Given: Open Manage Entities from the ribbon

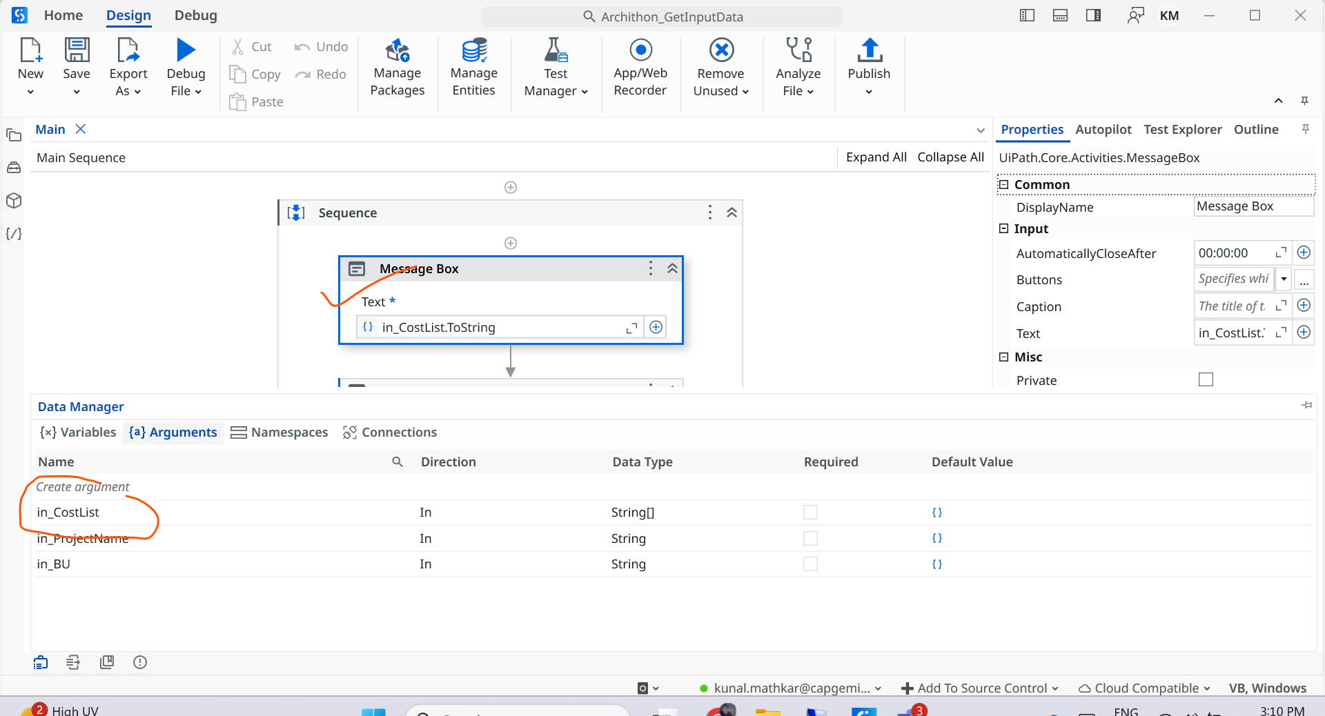Looking at the screenshot, I should tap(473, 51).
